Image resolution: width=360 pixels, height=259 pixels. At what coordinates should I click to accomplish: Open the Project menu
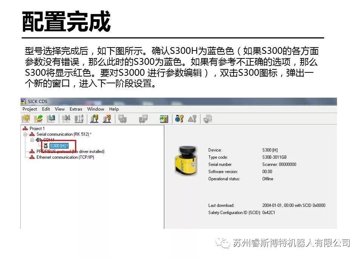(x=29, y=109)
